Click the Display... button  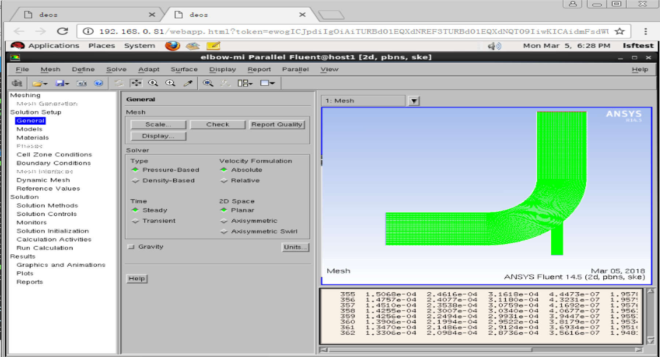[158, 136]
